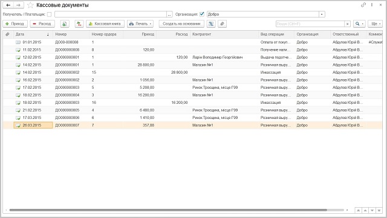Click the Дт/Кт postings icon in toolbar

coord(79,24)
